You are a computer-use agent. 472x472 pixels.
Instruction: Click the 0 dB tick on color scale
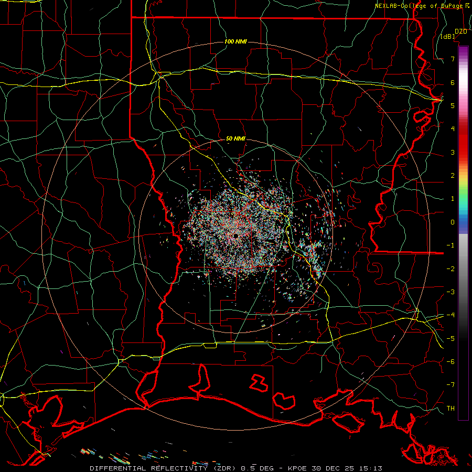click(453, 222)
